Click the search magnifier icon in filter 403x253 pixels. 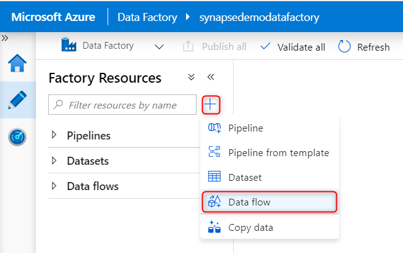tap(58, 104)
